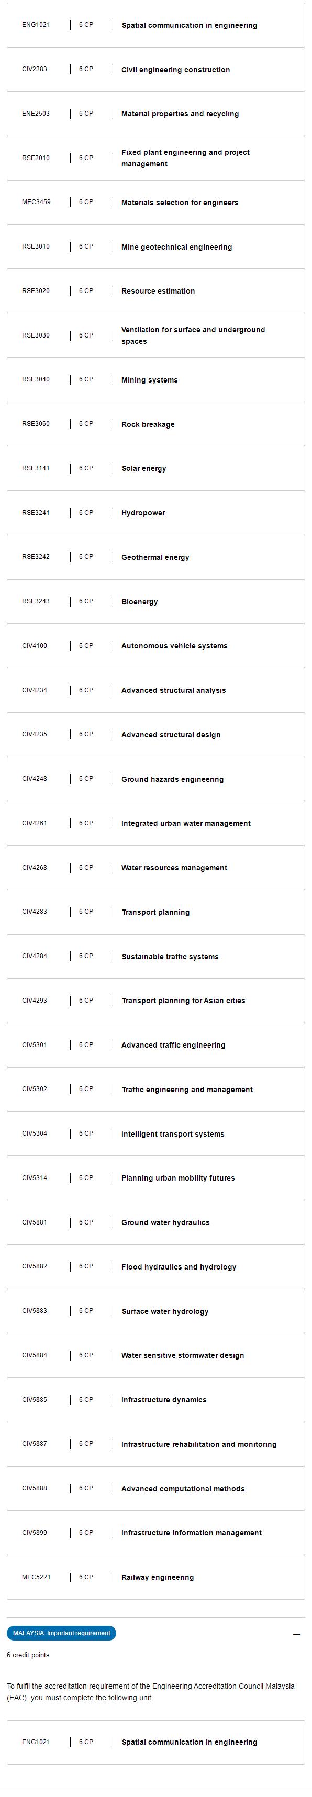Select CIV5884 Water sensitive stormwater design
Screen dimensions: 312x1797
pyautogui.click(x=155, y=1355)
